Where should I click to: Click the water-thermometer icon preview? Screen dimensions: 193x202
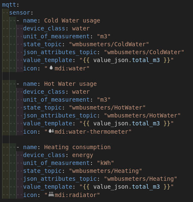coord(51,131)
